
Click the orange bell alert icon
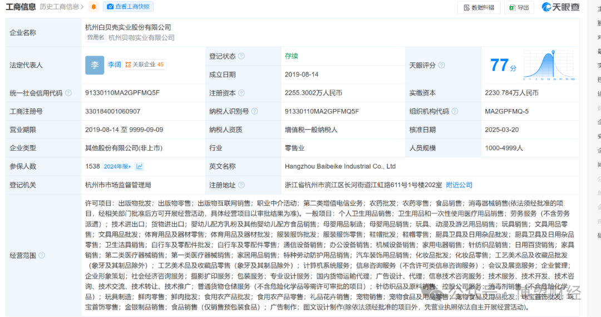93,7
